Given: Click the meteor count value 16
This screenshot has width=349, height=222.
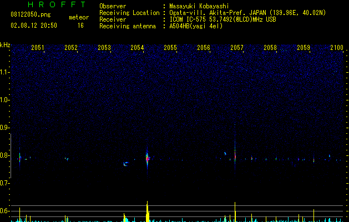Looking at the screenshot, I should pyautogui.click(x=80, y=26).
